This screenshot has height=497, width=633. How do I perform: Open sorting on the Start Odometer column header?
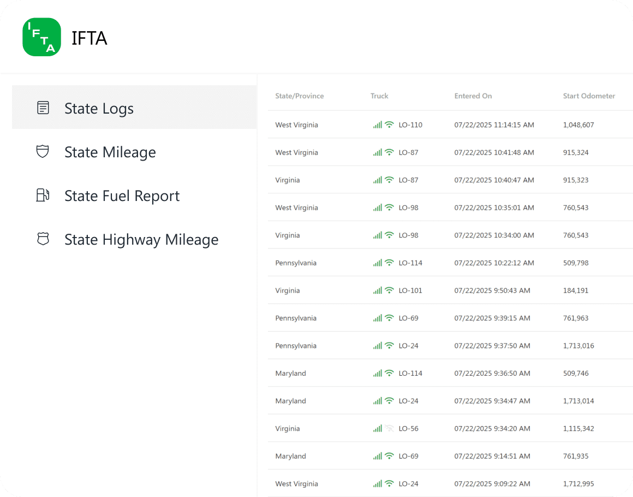[x=589, y=96]
